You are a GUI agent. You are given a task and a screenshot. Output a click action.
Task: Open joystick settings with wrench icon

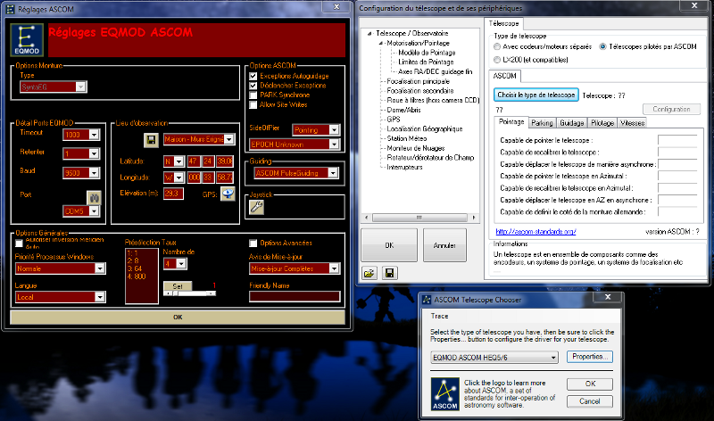pos(255,207)
